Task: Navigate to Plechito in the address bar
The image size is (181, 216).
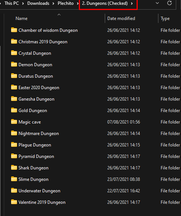Action: [x=66, y=3]
